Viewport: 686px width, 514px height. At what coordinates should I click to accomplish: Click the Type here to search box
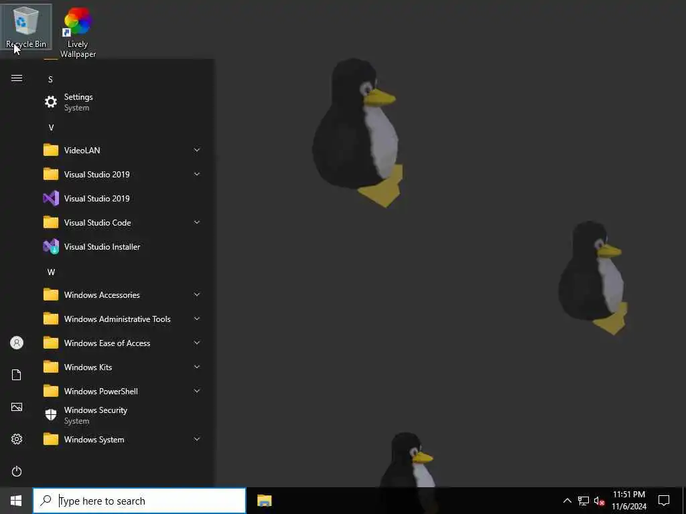coord(139,501)
